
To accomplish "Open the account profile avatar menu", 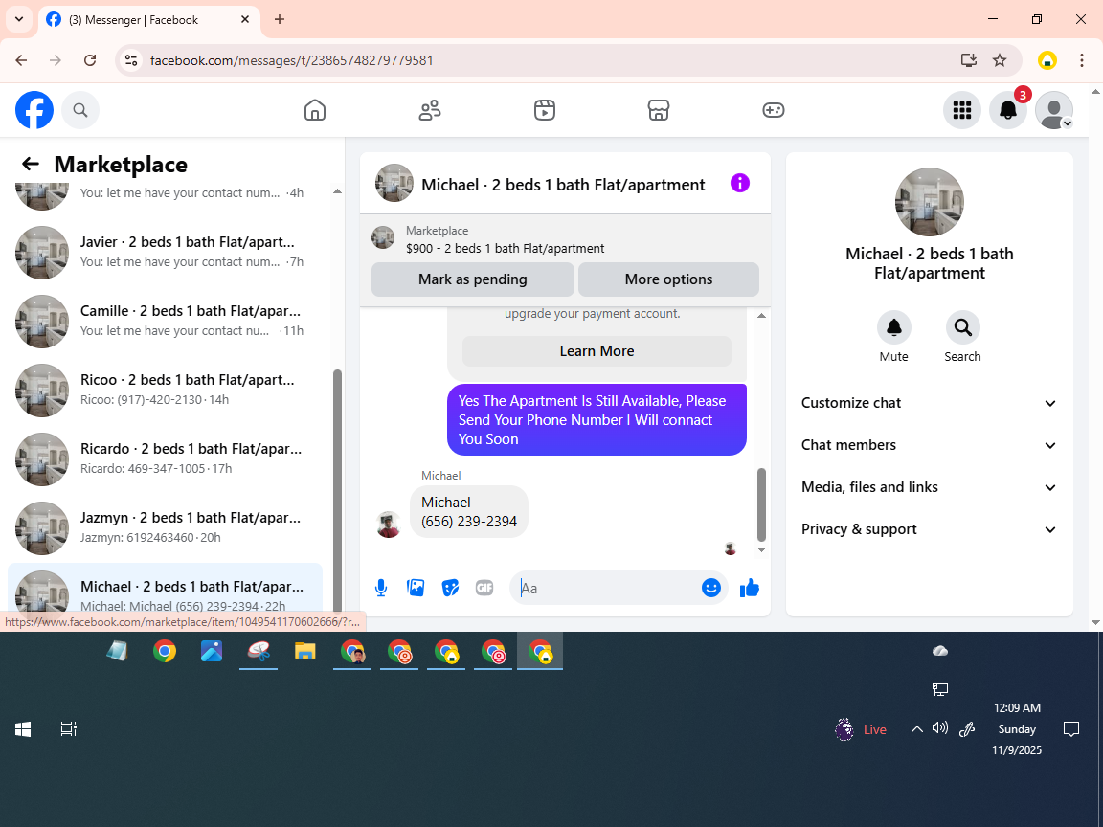I will coord(1054,110).
